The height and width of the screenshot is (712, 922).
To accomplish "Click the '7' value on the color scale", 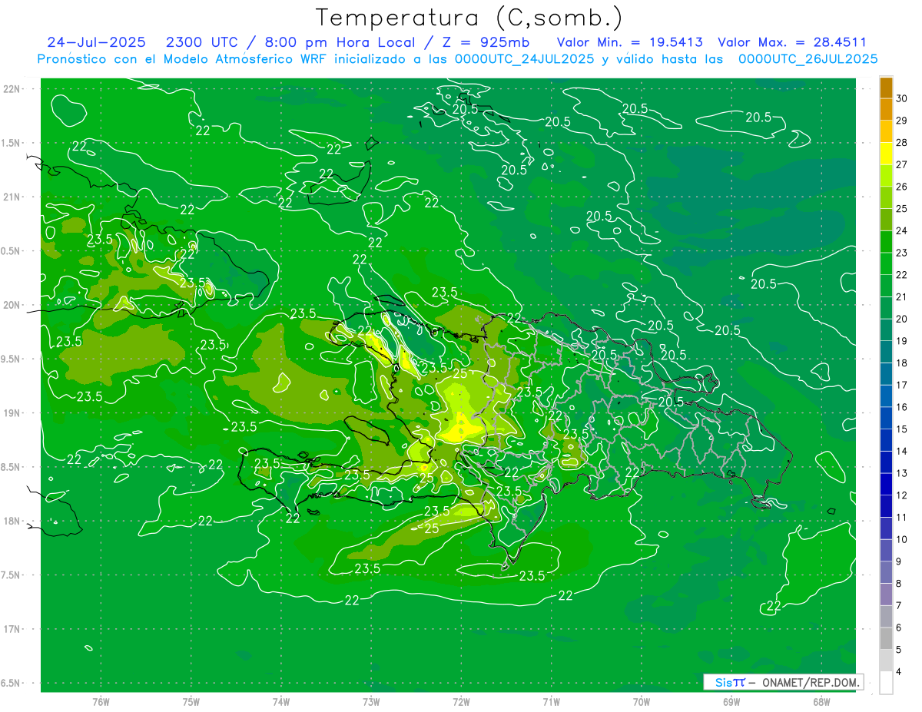I will pyautogui.click(x=900, y=605).
